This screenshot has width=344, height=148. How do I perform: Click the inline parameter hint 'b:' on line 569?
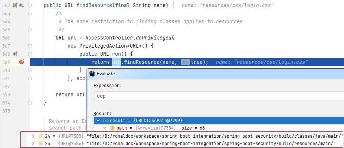(x=186, y=62)
